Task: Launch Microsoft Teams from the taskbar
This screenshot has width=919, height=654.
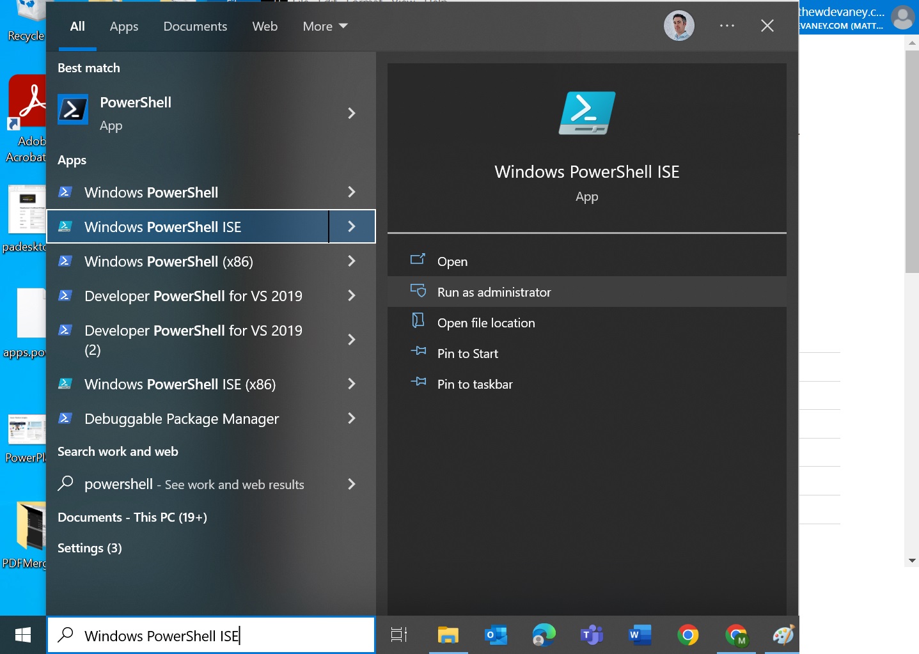Action: [x=592, y=635]
